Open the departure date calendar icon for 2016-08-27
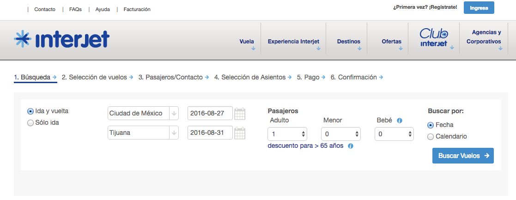Viewport: 516px width, 200px height. click(x=240, y=114)
